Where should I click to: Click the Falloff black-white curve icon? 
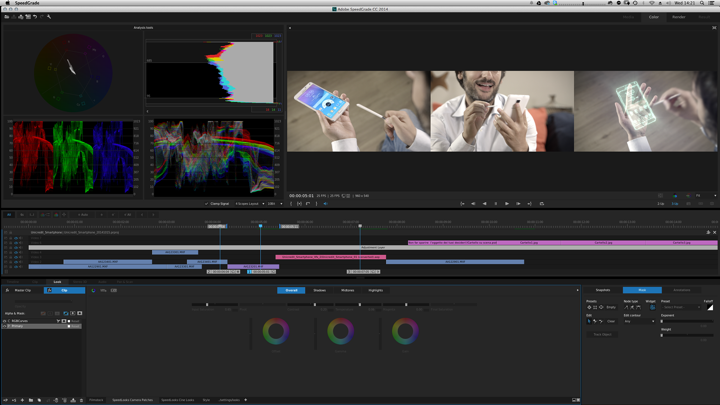click(x=710, y=307)
